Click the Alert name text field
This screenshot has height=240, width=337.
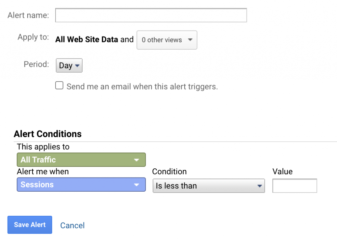point(151,15)
